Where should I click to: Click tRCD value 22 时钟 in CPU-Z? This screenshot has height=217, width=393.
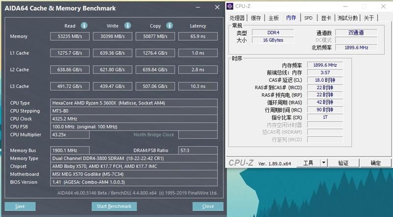point(325,88)
